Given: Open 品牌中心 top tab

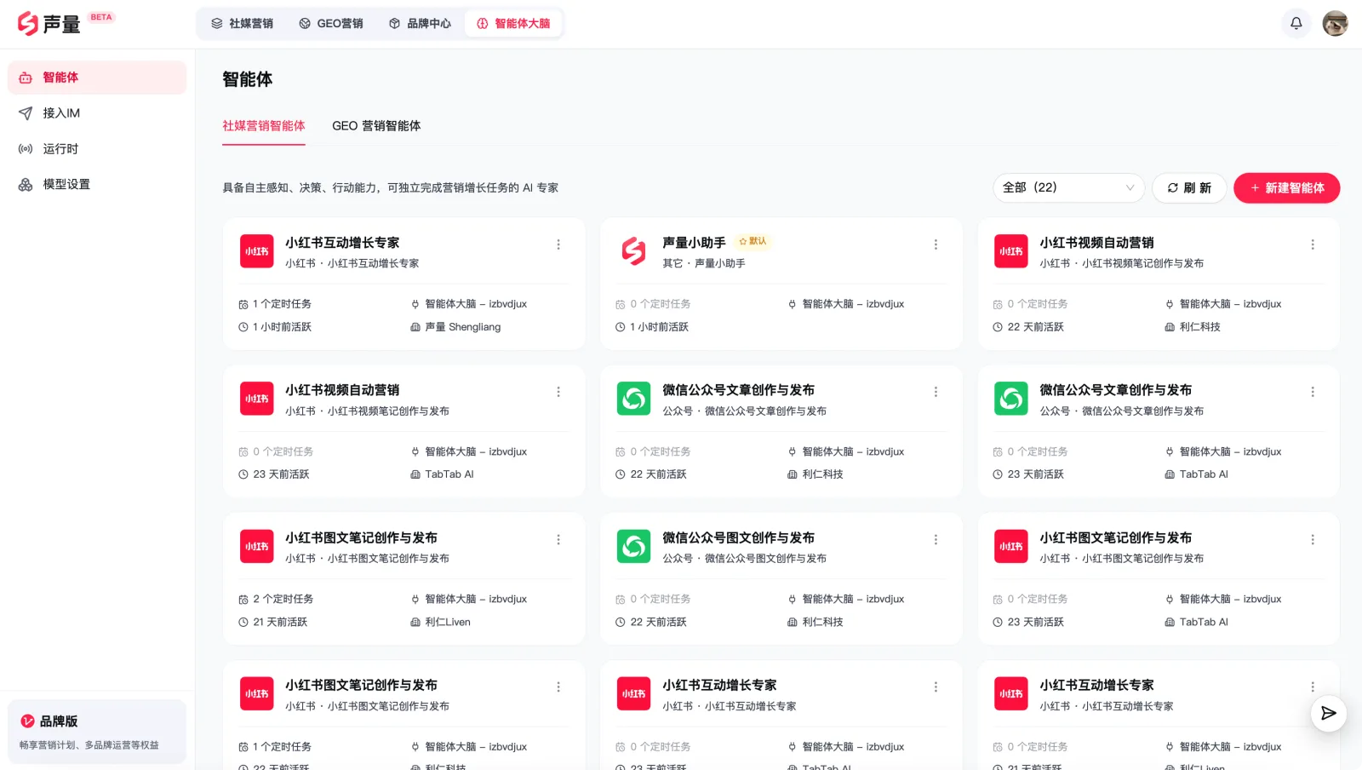Looking at the screenshot, I should coord(420,23).
